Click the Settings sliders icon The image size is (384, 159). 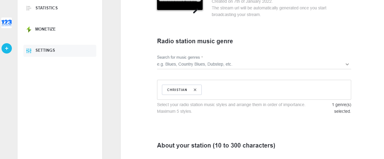[x=29, y=50]
